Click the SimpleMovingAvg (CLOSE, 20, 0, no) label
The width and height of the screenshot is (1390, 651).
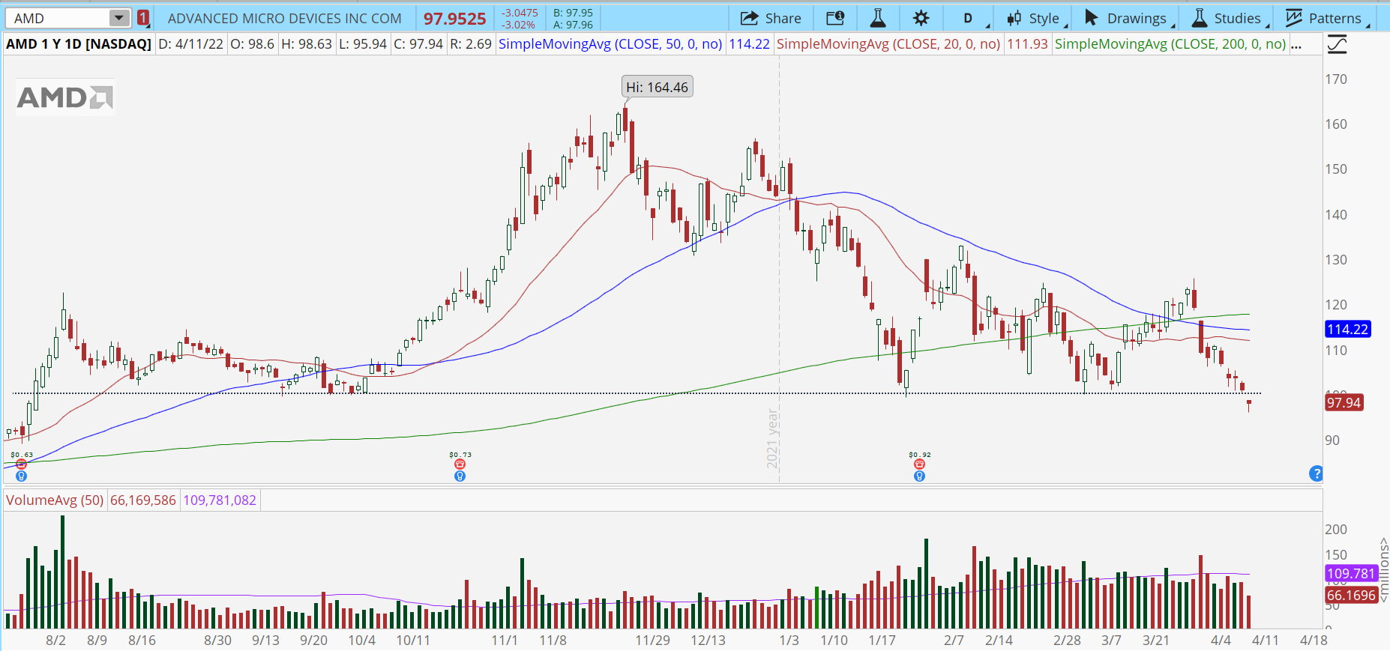point(888,44)
